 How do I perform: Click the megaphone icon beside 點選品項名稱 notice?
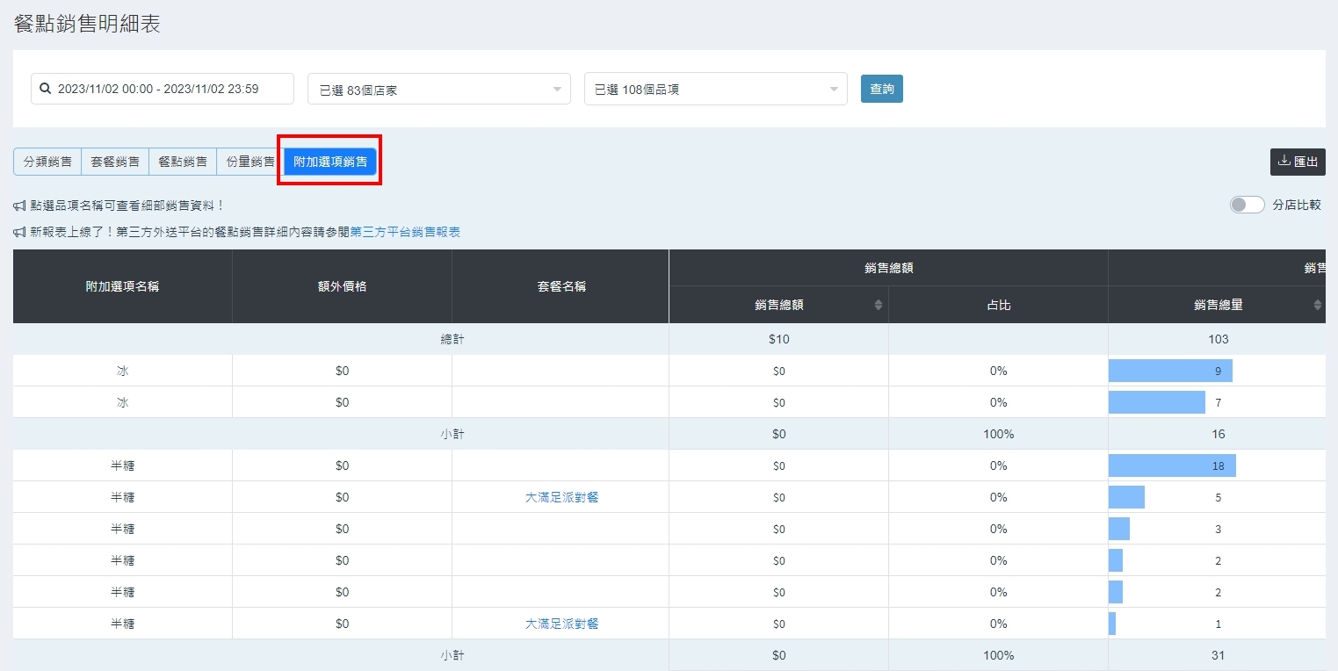[19, 206]
